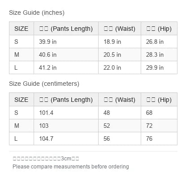Select the Waist header in inches table
Viewport: 186px width, 185px height.
click(x=120, y=29)
